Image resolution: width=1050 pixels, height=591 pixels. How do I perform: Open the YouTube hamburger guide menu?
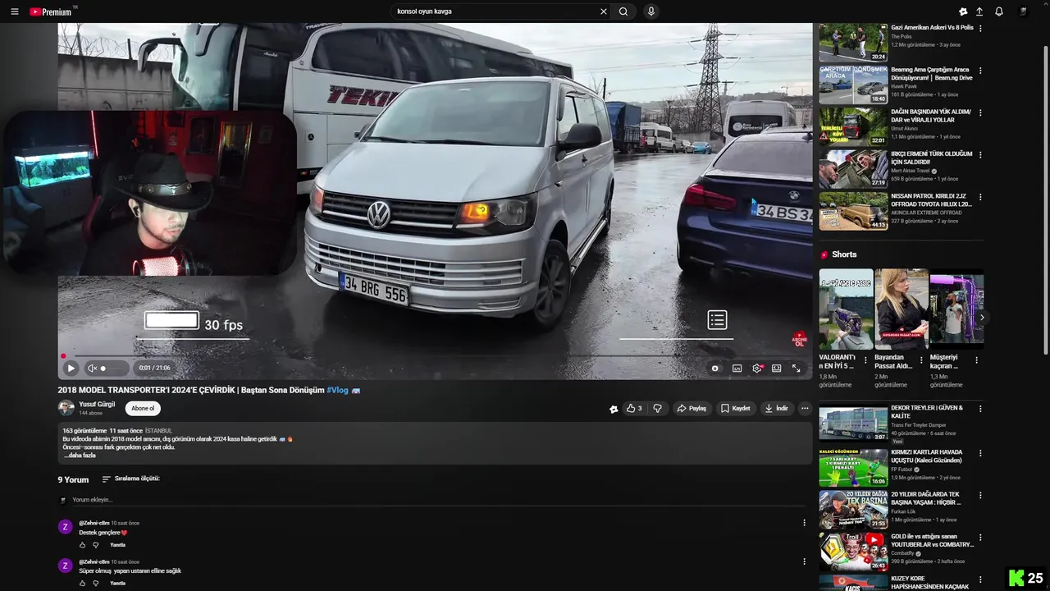(x=14, y=11)
